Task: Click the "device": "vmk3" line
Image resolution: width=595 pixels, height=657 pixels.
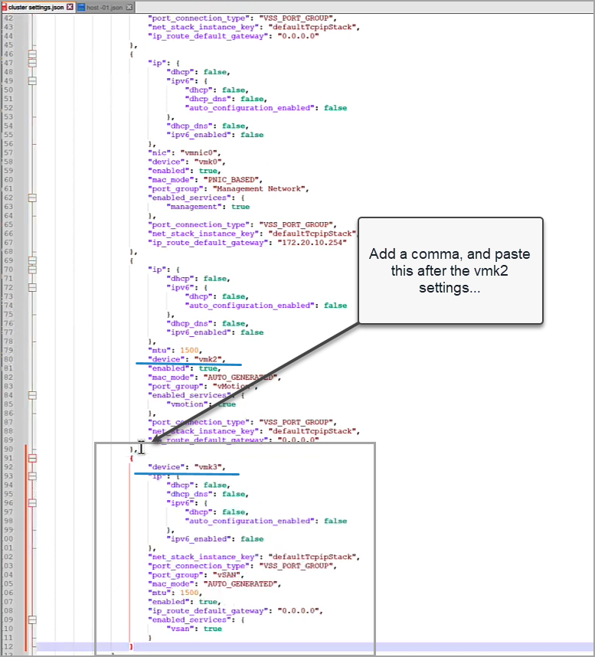Action: click(187, 467)
